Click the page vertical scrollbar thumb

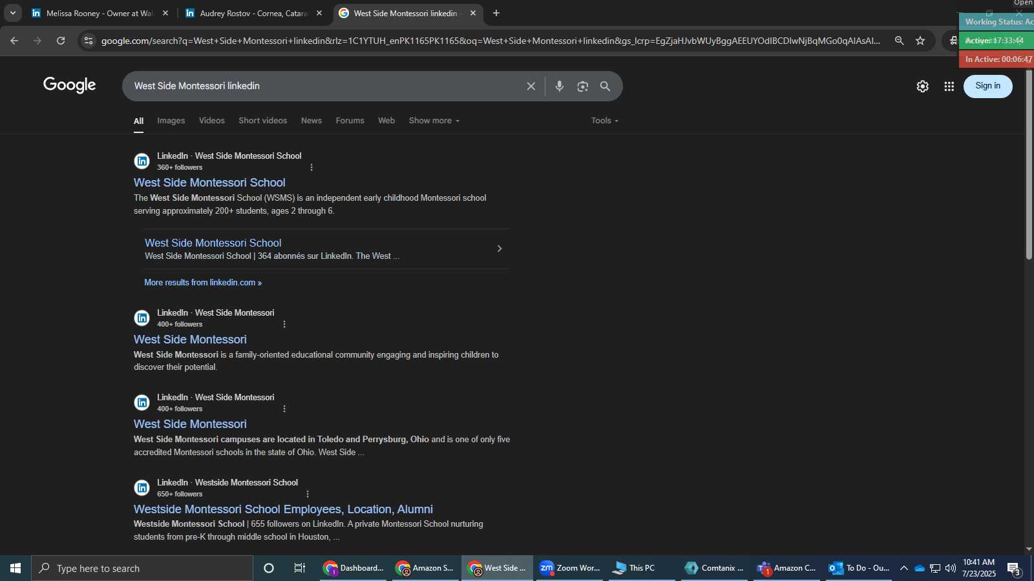[x=1029, y=164]
